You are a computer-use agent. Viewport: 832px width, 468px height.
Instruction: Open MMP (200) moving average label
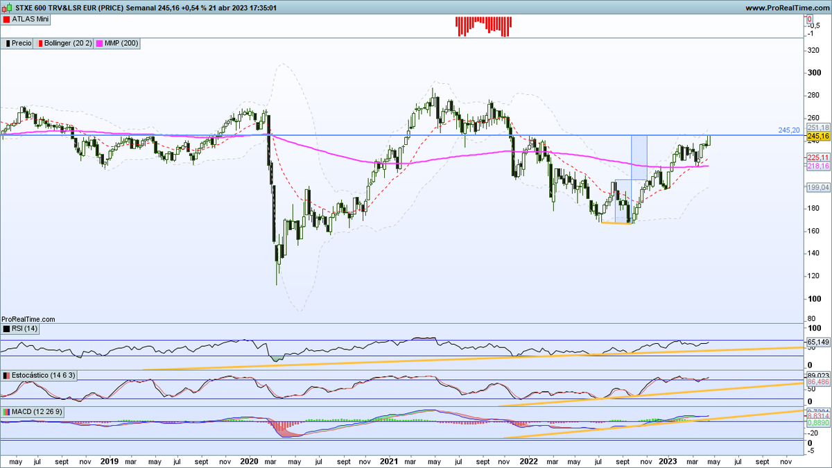click(121, 43)
